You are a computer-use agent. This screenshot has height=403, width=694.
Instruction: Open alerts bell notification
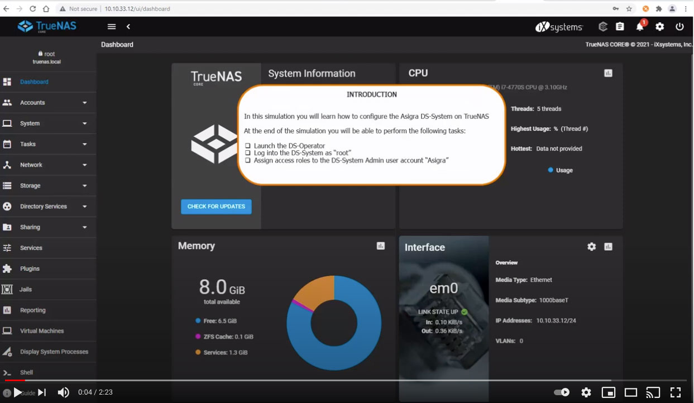[x=640, y=26]
